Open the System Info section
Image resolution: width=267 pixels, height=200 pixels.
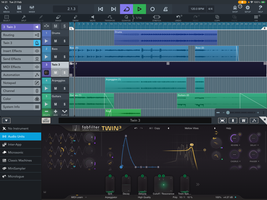21,107
